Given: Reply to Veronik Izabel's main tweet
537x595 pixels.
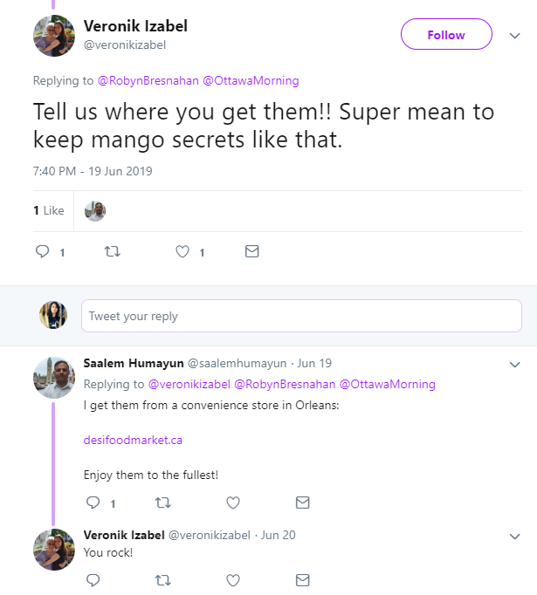Looking at the screenshot, I should click(x=42, y=252).
